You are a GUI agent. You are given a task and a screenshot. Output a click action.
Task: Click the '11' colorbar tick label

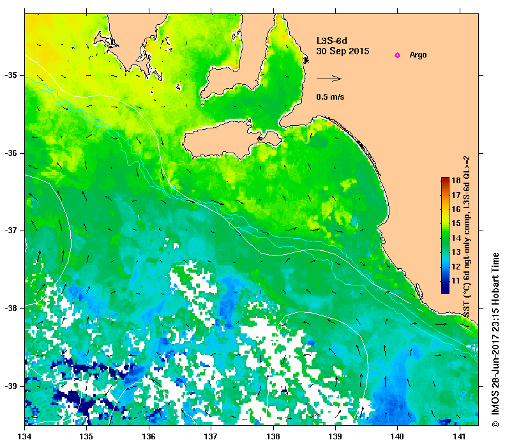(456, 281)
